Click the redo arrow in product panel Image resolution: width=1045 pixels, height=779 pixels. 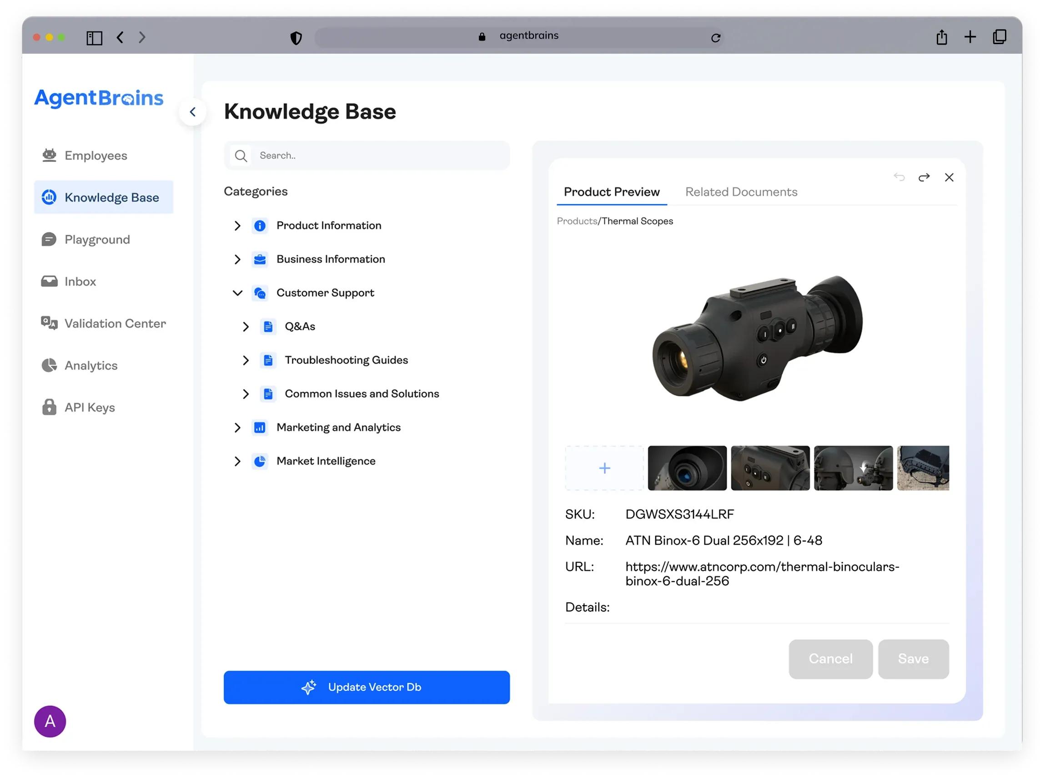(924, 177)
